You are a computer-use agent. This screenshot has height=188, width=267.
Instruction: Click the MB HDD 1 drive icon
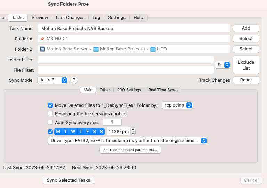(x=42, y=39)
